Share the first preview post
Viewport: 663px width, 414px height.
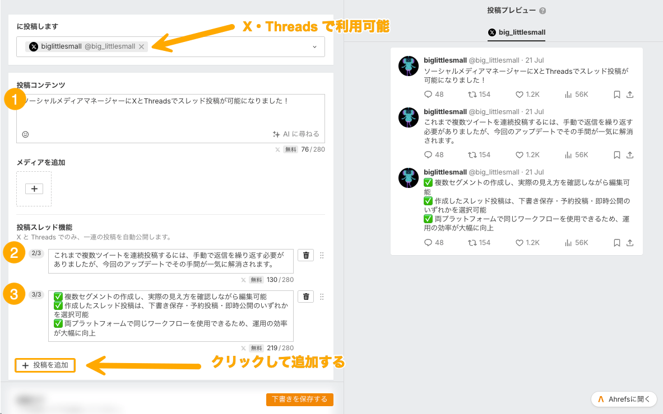(x=629, y=95)
